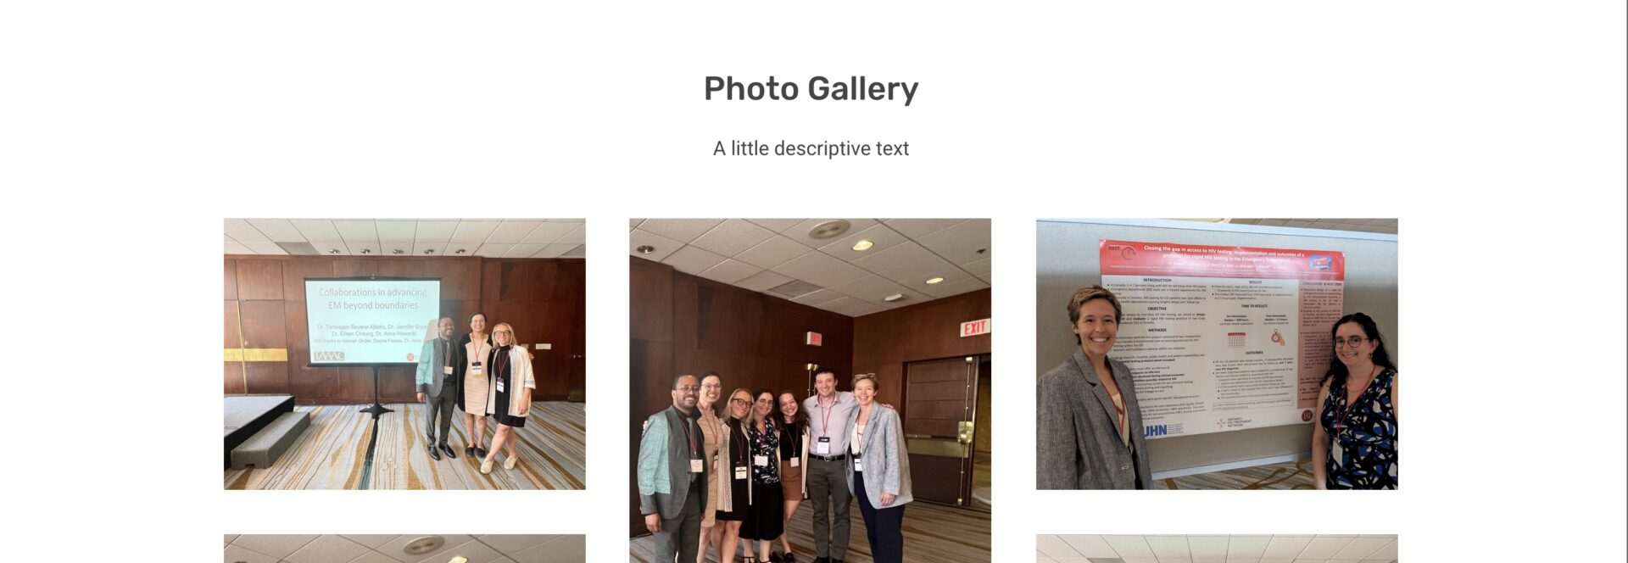
Task: Open the cropped thumbnail below the presentation photo
Action: point(404,549)
